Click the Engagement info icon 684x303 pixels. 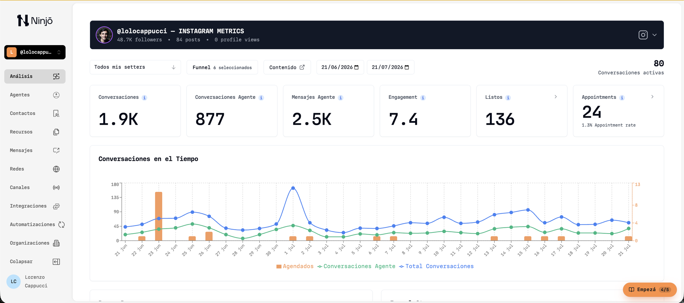tap(423, 97)
